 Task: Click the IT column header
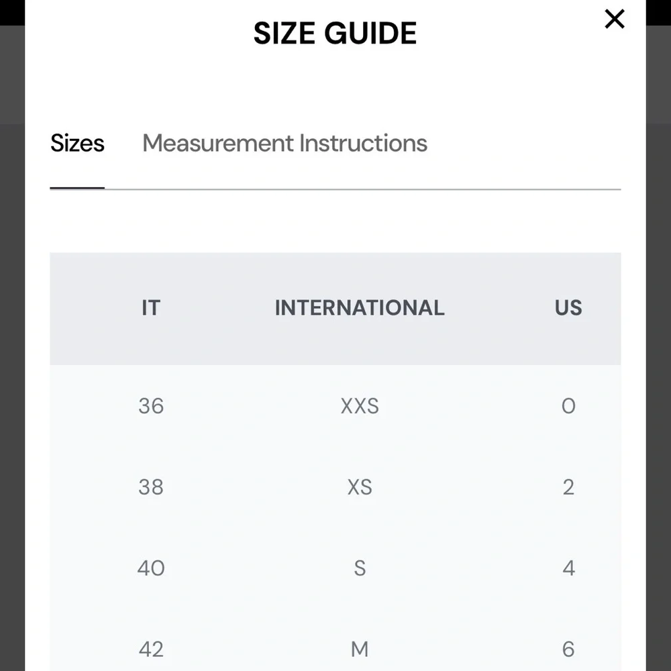coord(151,308)
